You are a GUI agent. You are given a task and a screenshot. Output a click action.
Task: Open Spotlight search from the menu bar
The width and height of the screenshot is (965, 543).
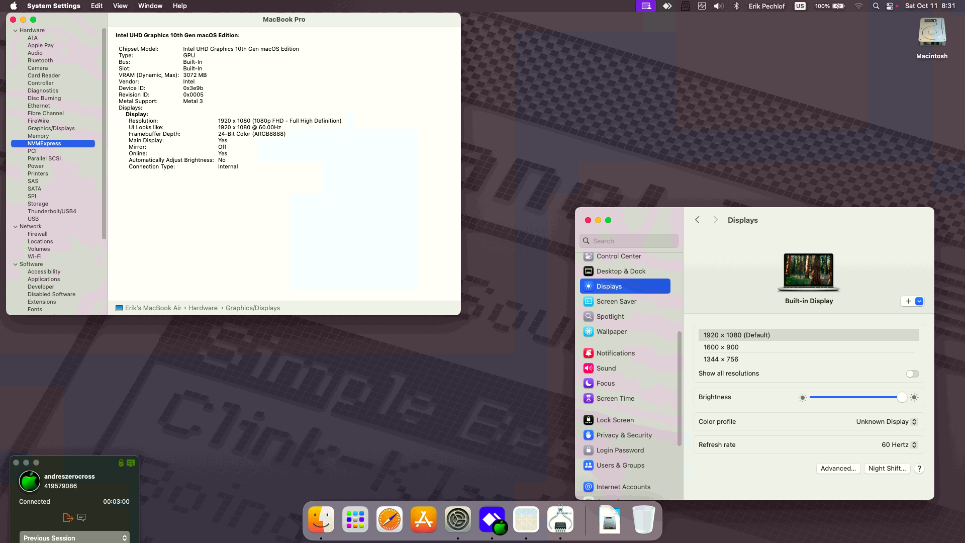coord(876,6)
